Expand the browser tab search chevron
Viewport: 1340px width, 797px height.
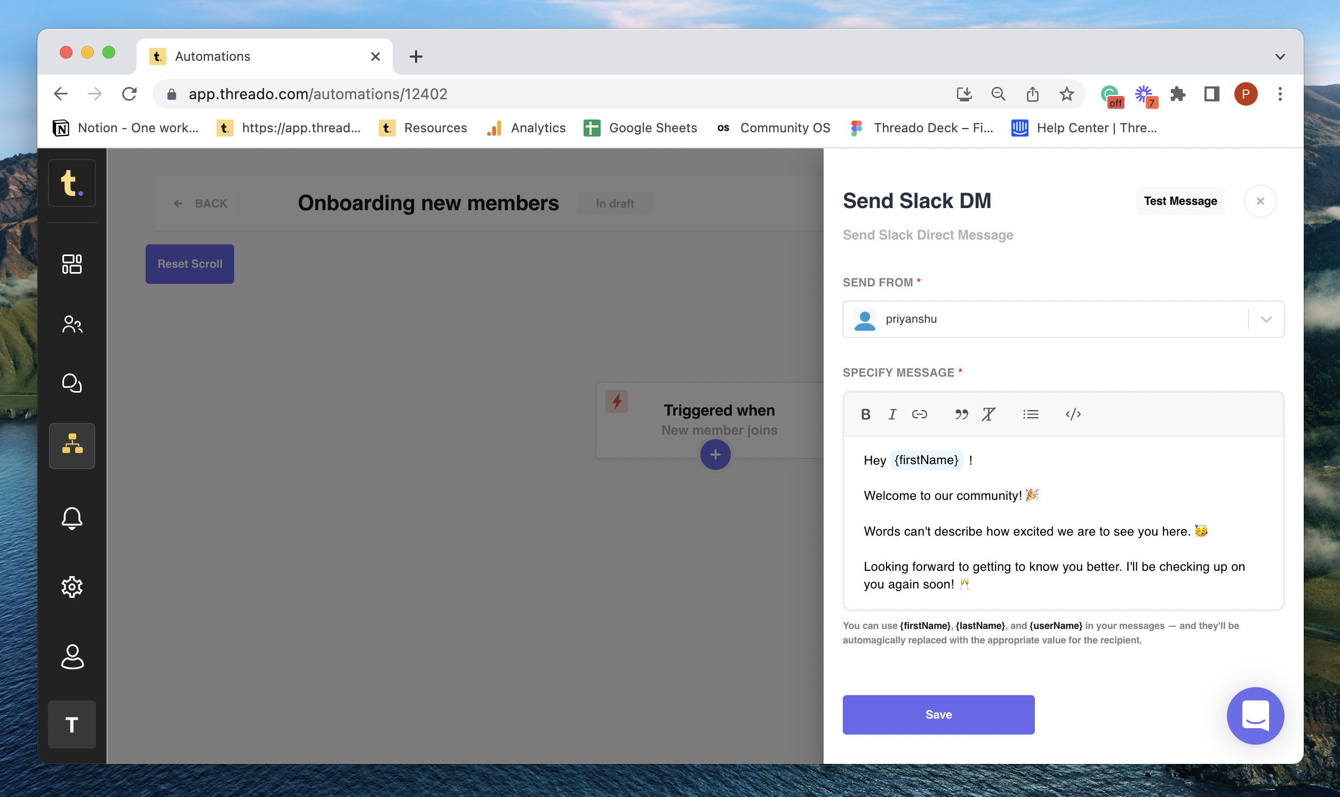pos(1280,57)
